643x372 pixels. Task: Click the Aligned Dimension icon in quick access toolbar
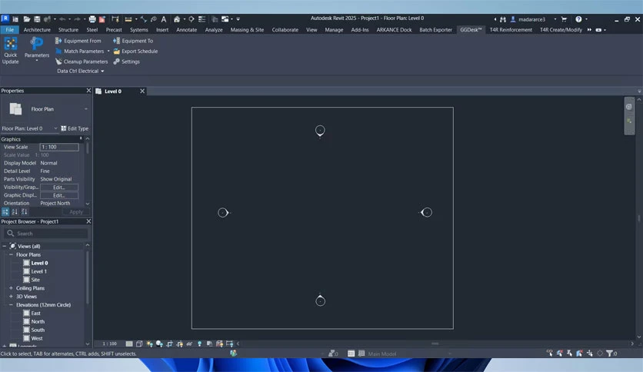coord(144,19)
